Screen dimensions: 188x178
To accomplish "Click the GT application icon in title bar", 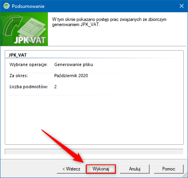I will coord(6,6).
